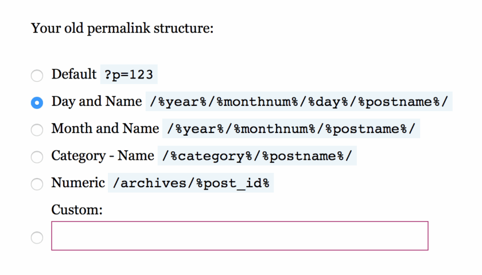This screenshot has height=275, width=482.
Task: Click the 'Custom:' label text
Action: [77, 210]
